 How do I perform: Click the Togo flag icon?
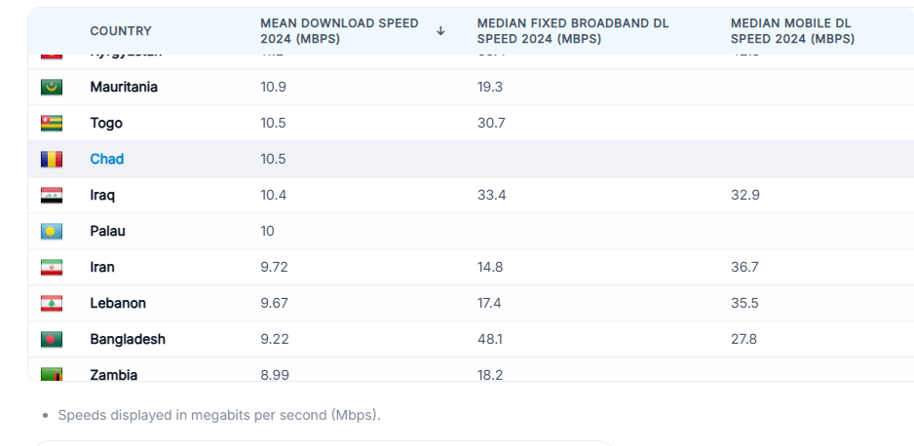pos(52,124)
